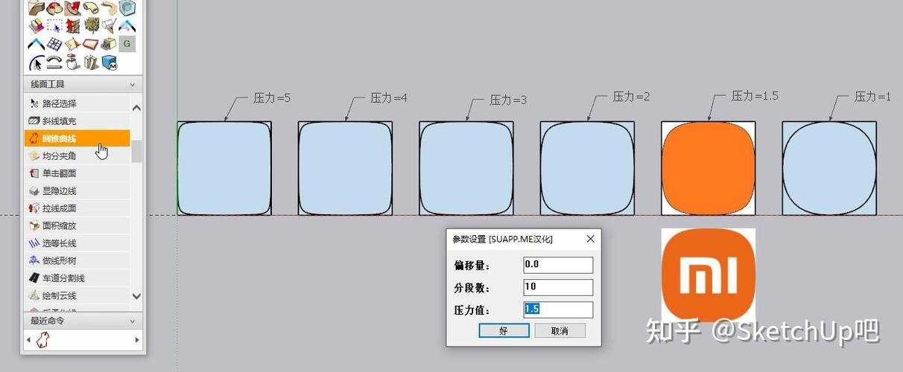Select the arc with cursor icon
903x372 pixels.
pos(37,62)
